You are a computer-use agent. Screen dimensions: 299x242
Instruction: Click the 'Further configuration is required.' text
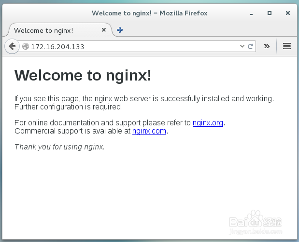coord(69,107)
